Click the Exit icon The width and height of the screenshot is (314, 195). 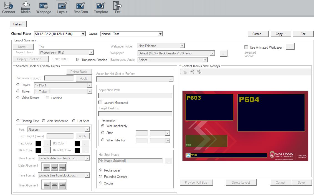(x=118, y=7)
